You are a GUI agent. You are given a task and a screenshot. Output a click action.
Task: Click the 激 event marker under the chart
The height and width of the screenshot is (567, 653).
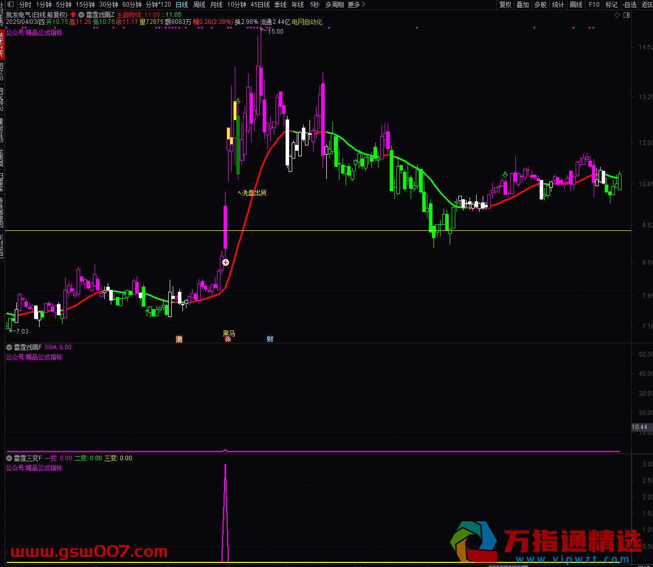179,339
